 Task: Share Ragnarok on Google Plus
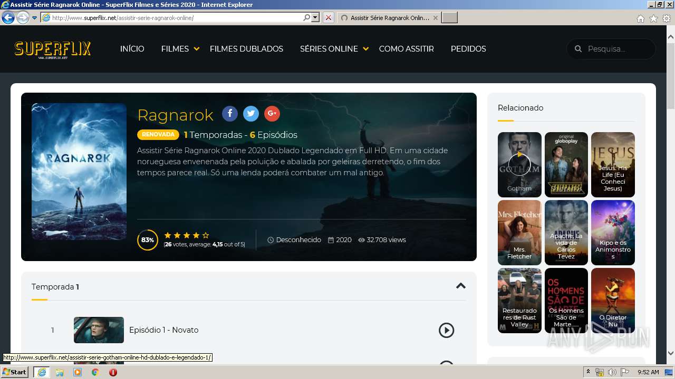coord(272,114)
